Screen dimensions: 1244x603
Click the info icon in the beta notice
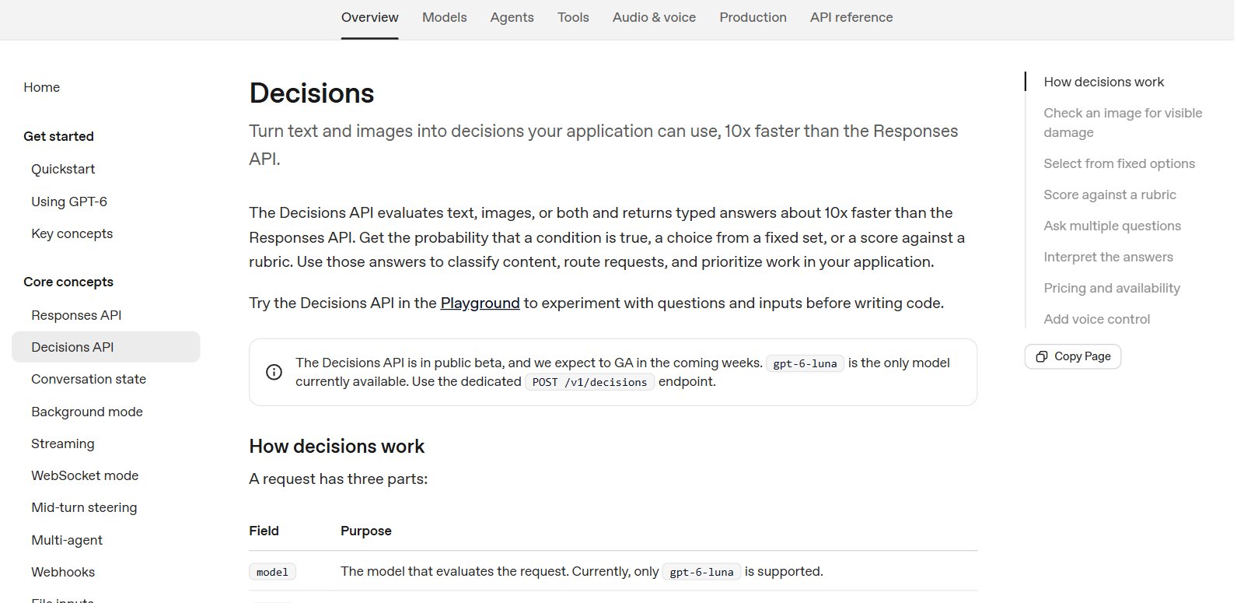pyautogui.click(x=274, y=372)
